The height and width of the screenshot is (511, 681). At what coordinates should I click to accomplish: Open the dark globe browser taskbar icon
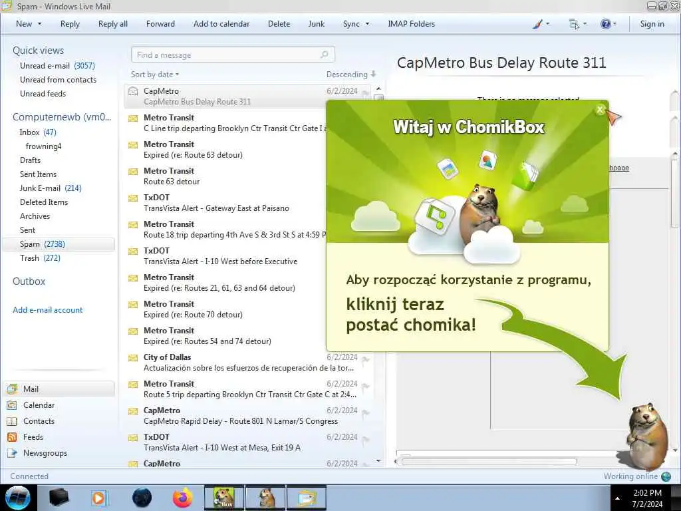[x=142, y=498]
